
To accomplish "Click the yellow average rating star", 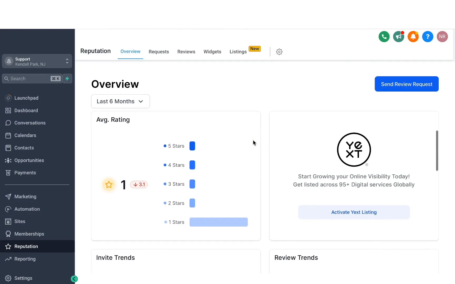I will pos(109,185).
